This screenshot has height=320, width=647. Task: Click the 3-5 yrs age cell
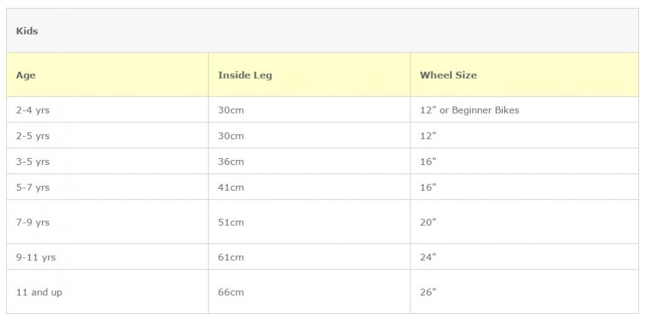click(33, 162)
